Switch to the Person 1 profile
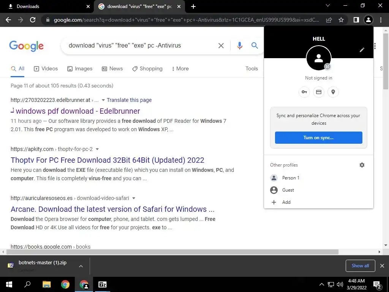This screenshot has height=292, width=389. [319, 178]
